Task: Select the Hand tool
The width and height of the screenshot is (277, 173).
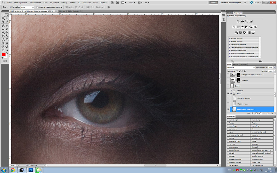Action: coord(3,50)
